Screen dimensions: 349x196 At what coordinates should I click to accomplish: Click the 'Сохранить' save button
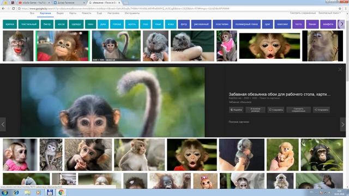point(276,110)
